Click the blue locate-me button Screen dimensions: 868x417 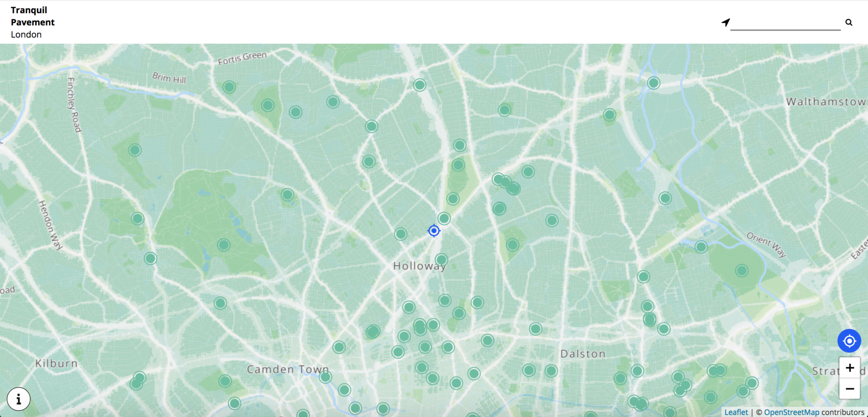(x=849, y=341)
